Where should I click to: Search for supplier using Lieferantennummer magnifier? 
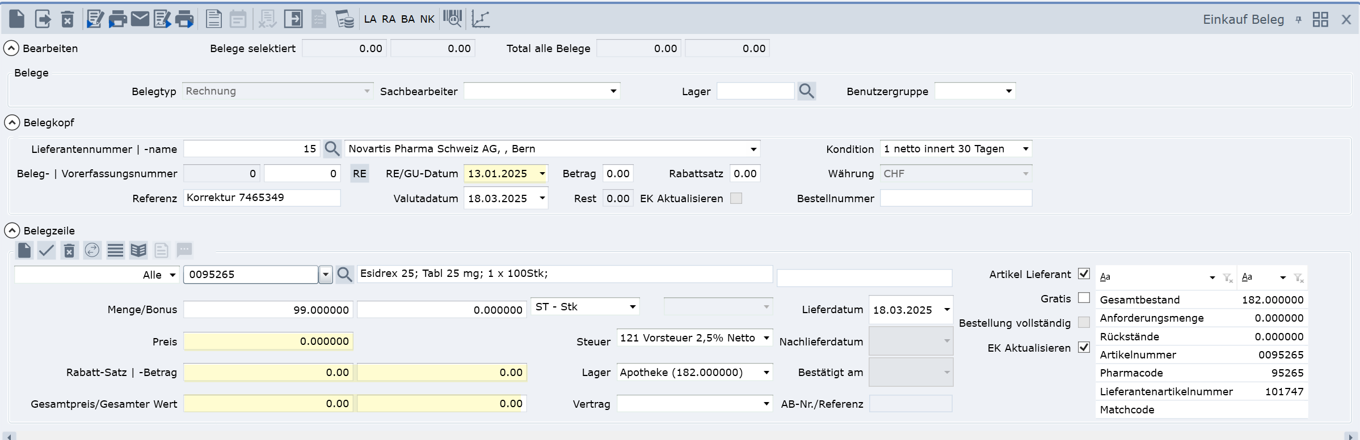[x=332, y=149]
